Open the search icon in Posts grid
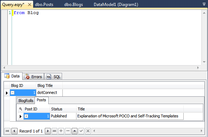Viewport: 208px width, 137px height. tap(20, 109)
